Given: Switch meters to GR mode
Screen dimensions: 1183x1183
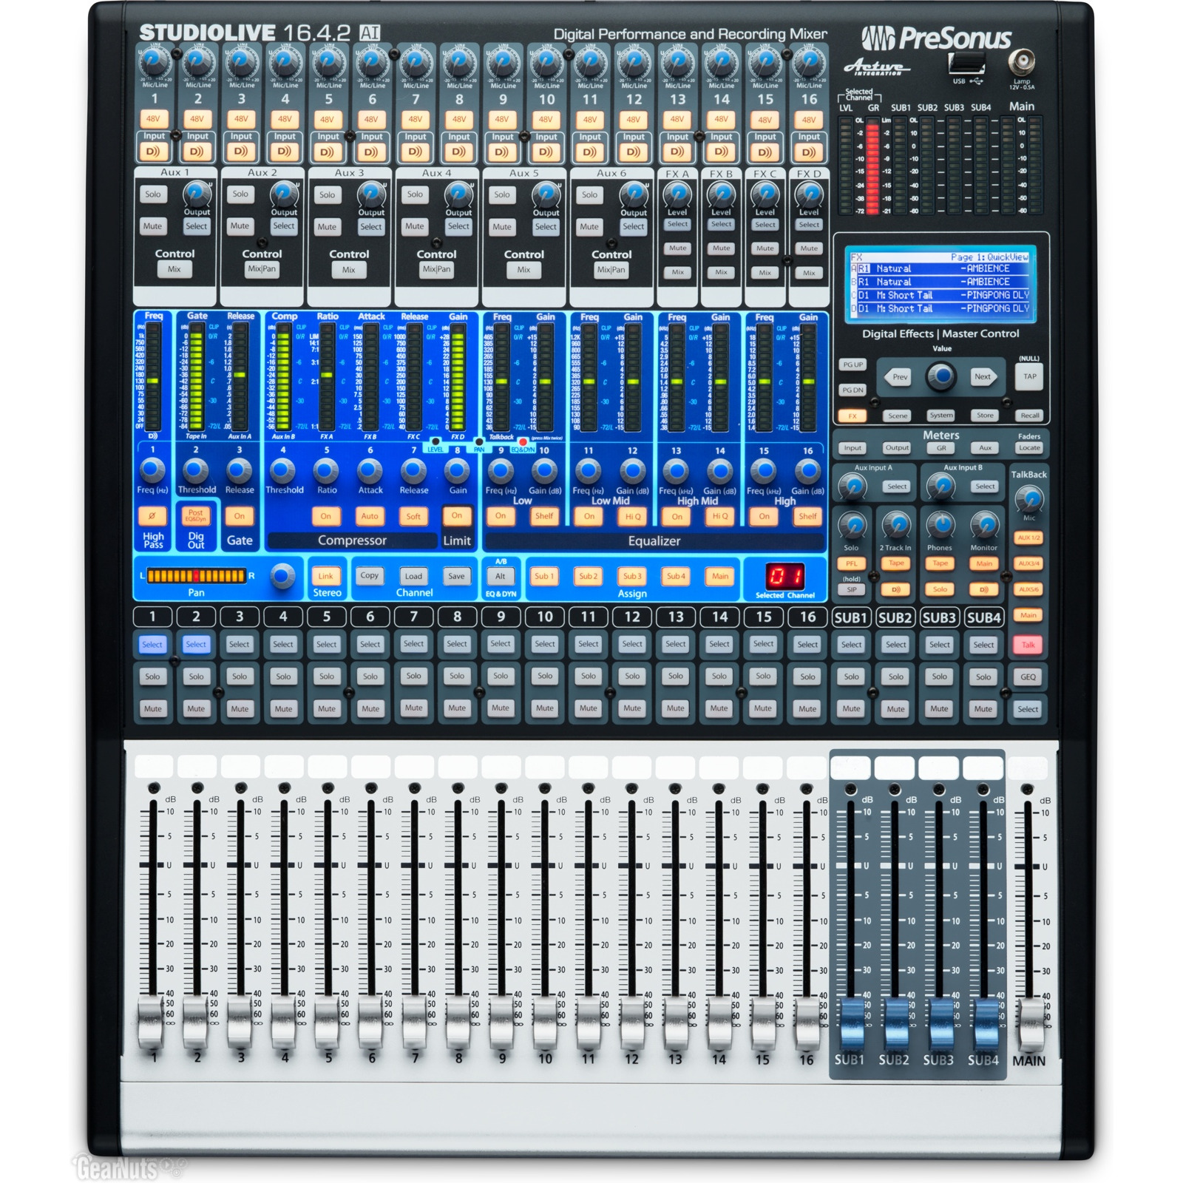Looking at the screenshot, I should click(x=941, y=448).
